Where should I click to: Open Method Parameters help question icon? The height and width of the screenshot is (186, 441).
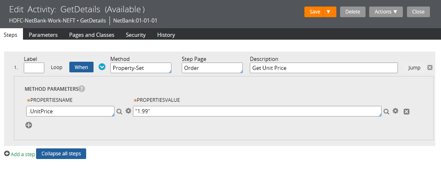point(82,89)
